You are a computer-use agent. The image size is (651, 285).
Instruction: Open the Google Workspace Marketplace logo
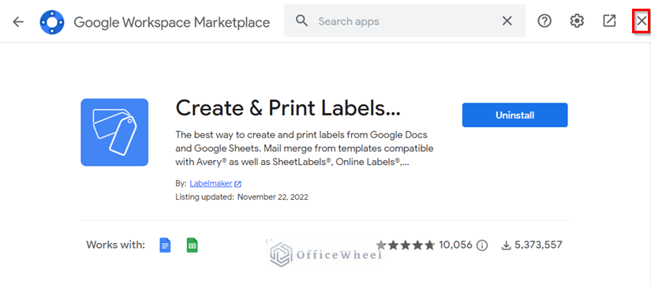52,22
